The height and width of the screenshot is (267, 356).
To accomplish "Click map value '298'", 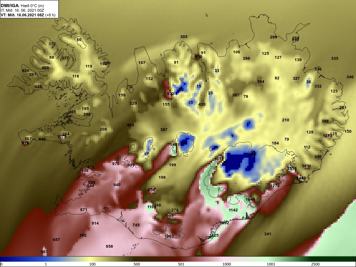I will (246, 58).
